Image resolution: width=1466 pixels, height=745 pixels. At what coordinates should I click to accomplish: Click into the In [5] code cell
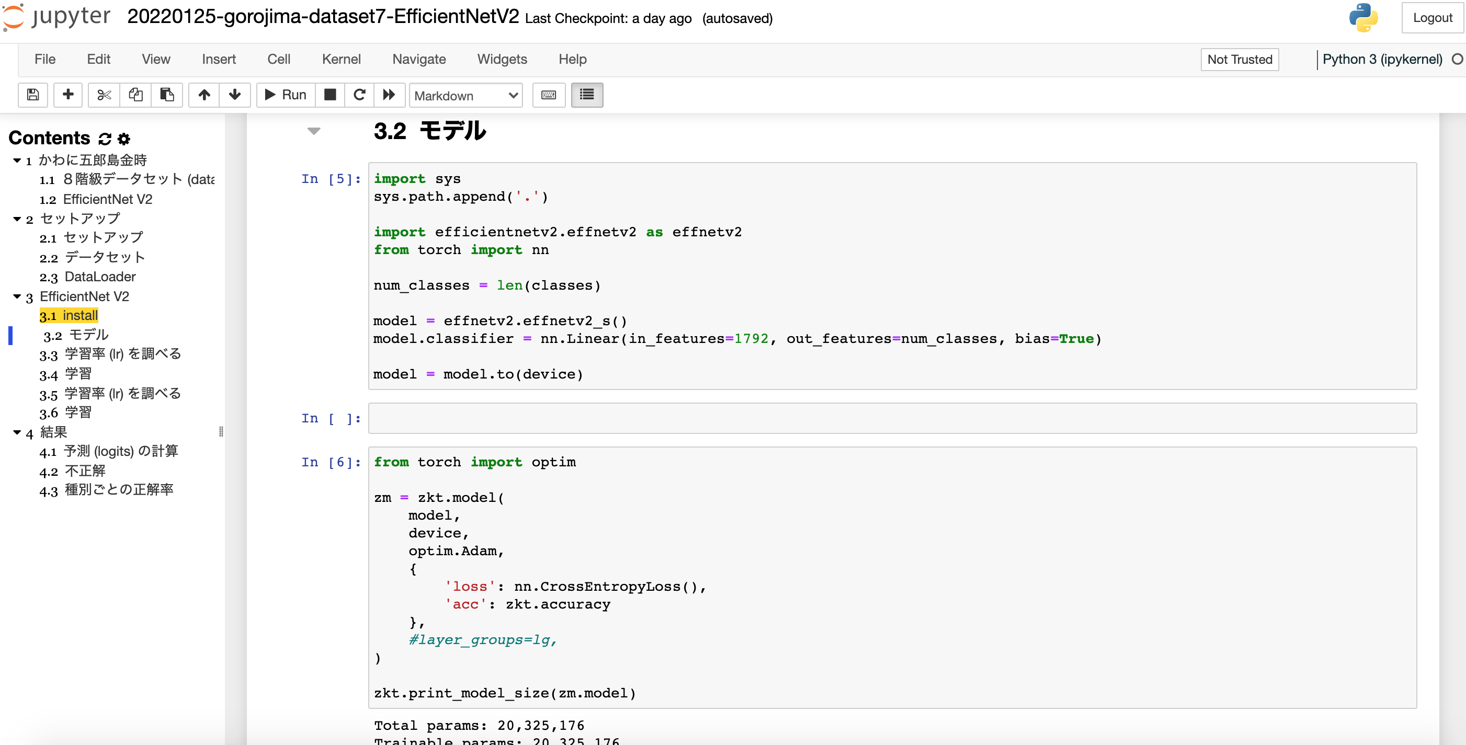pyautogui.click(x=892, y=276)
